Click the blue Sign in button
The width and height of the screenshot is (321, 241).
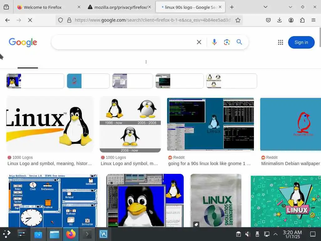pos(301,42)
